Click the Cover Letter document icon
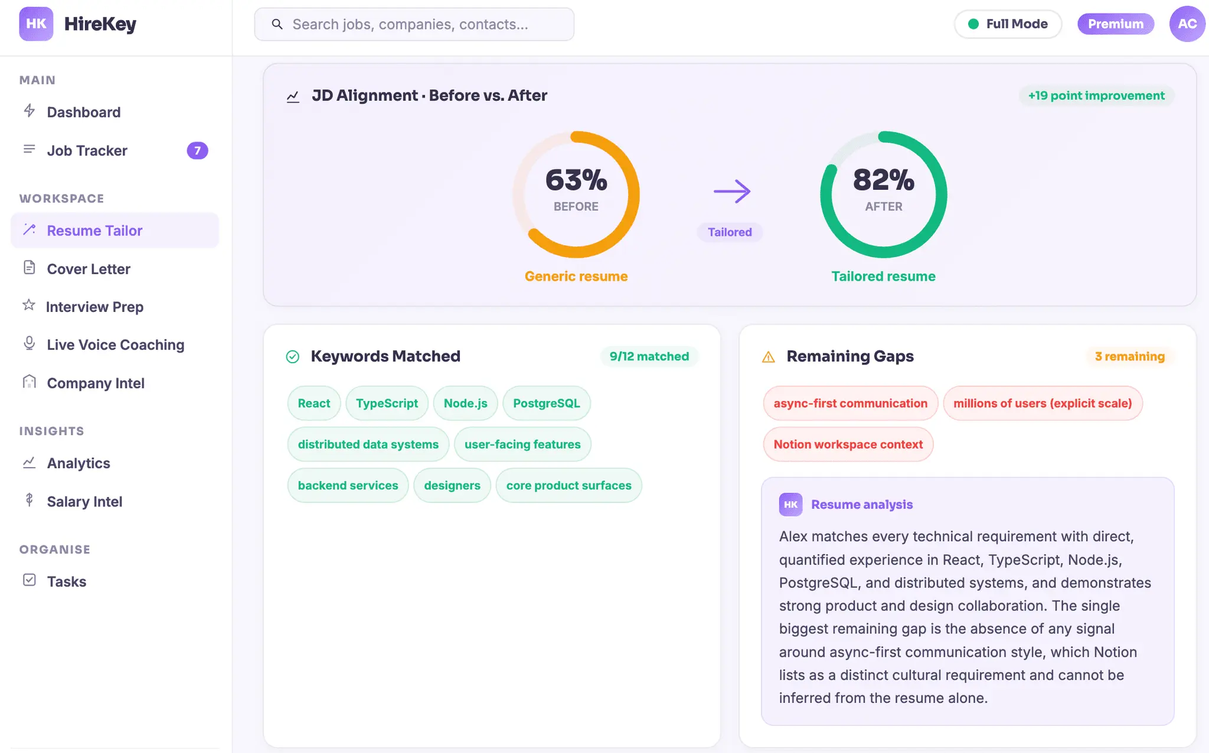 tap(29, 268)
